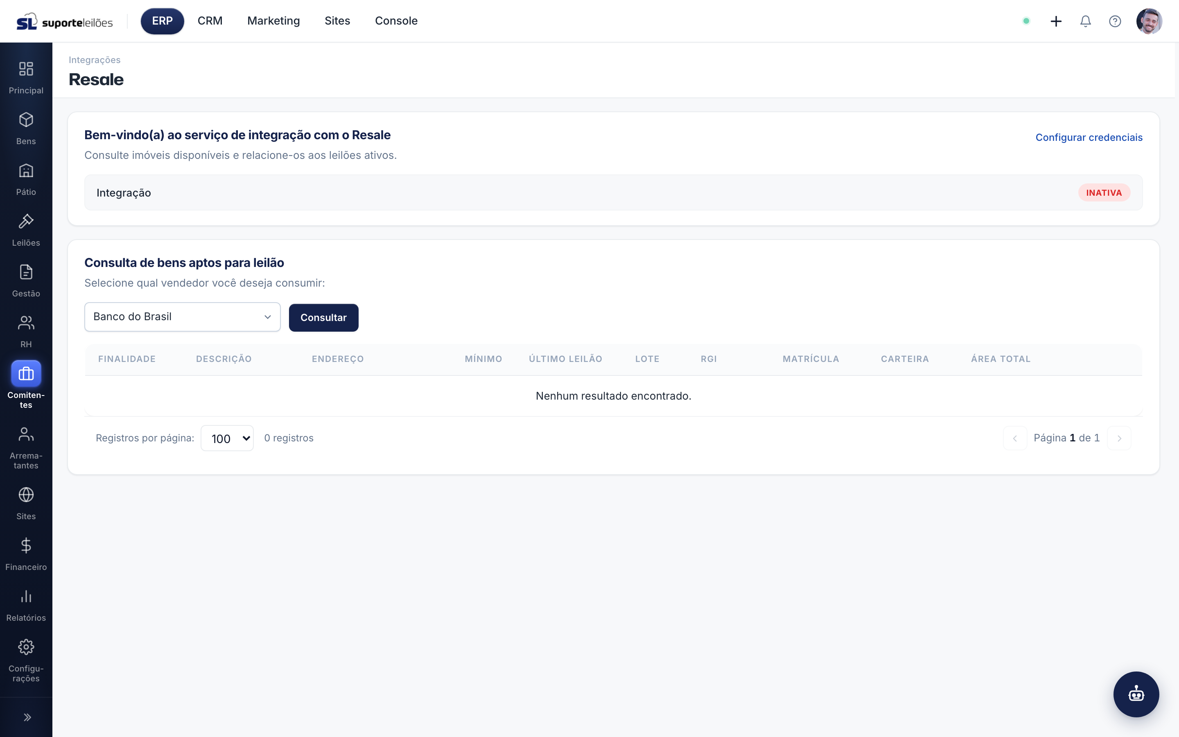Click the FINALIDADE column header
The height and width of the screenshot is (737, 1179).
point(126,359)
